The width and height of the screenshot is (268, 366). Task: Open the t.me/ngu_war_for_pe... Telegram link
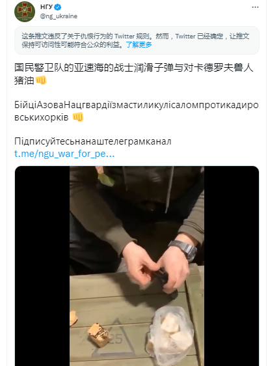click(64, 154)
